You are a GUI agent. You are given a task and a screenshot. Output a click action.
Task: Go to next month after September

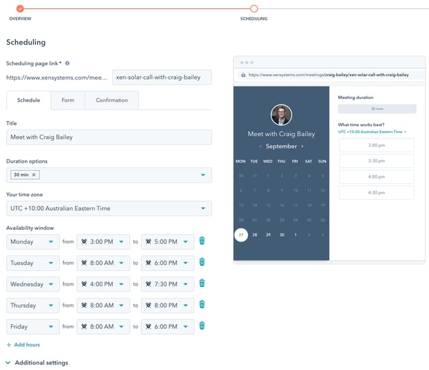(302, 146)
